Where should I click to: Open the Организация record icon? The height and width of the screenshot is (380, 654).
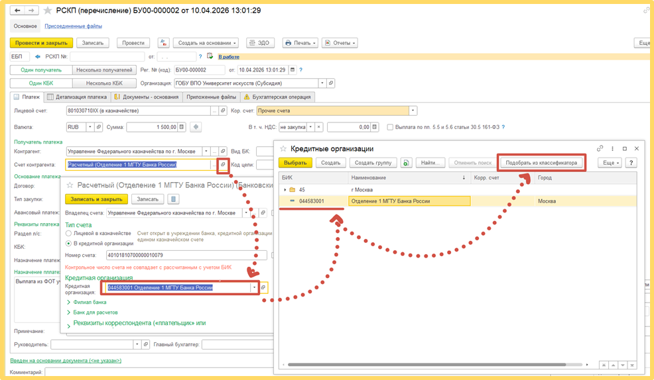pos(331,83)
